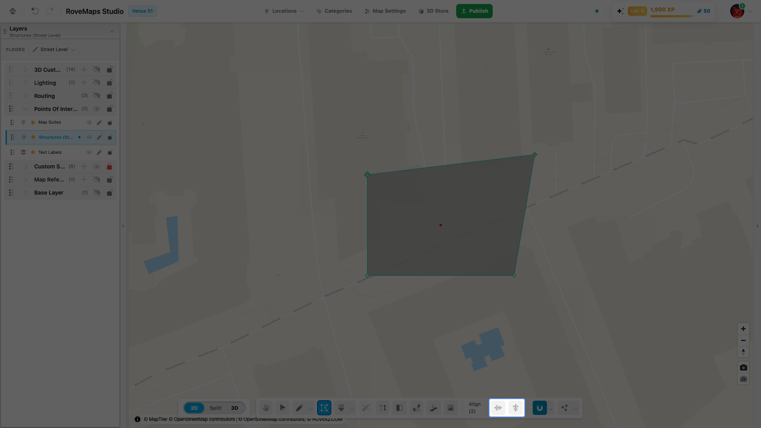
Task: Click the XP progress bar
Action: click(x=672, y=16)
